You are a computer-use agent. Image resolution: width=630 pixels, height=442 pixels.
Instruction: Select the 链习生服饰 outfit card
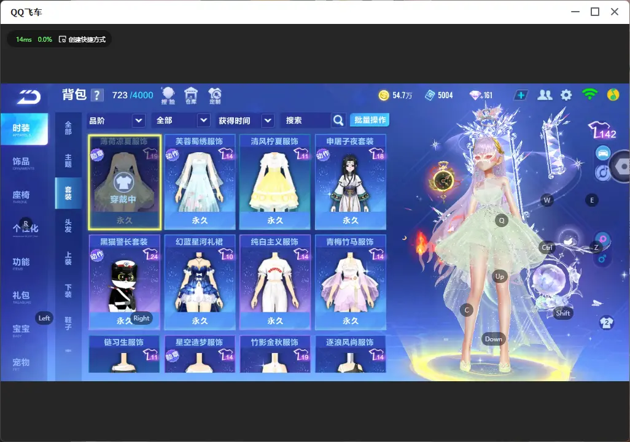coord(125,354)
